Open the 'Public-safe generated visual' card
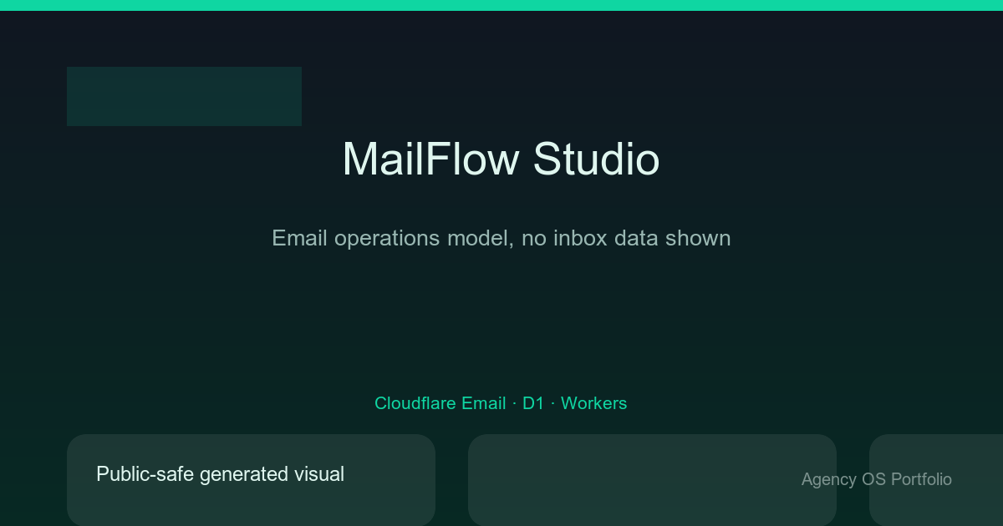 coord(251,480)
